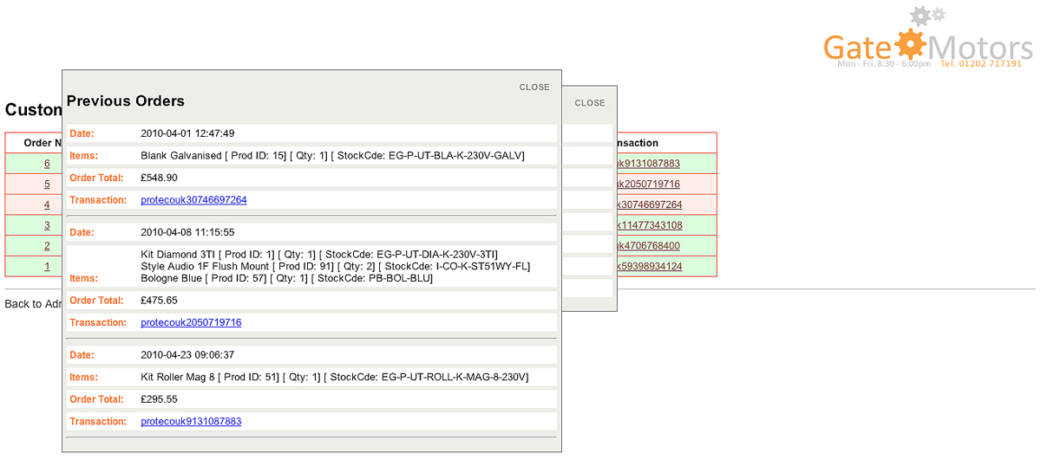Select order number 5 link

47,185
